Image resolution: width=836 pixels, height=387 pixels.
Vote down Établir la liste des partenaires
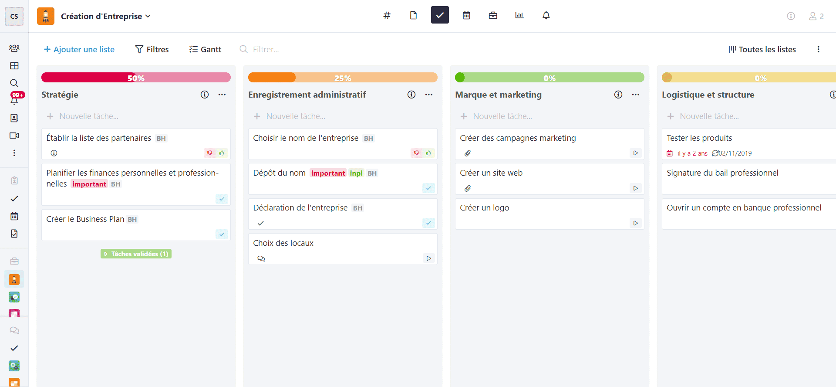210,153
